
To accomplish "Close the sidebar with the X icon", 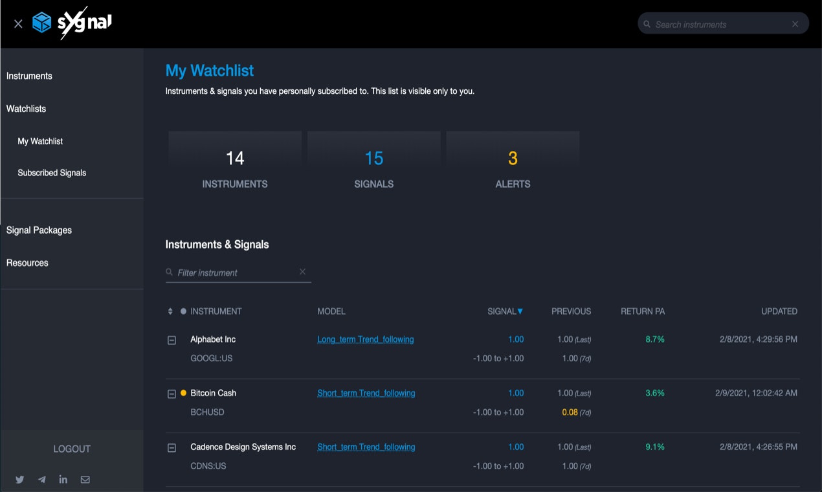I will point(18,24).
